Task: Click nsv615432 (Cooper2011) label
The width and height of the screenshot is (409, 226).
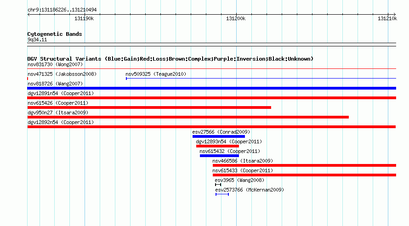Action: 230,151
